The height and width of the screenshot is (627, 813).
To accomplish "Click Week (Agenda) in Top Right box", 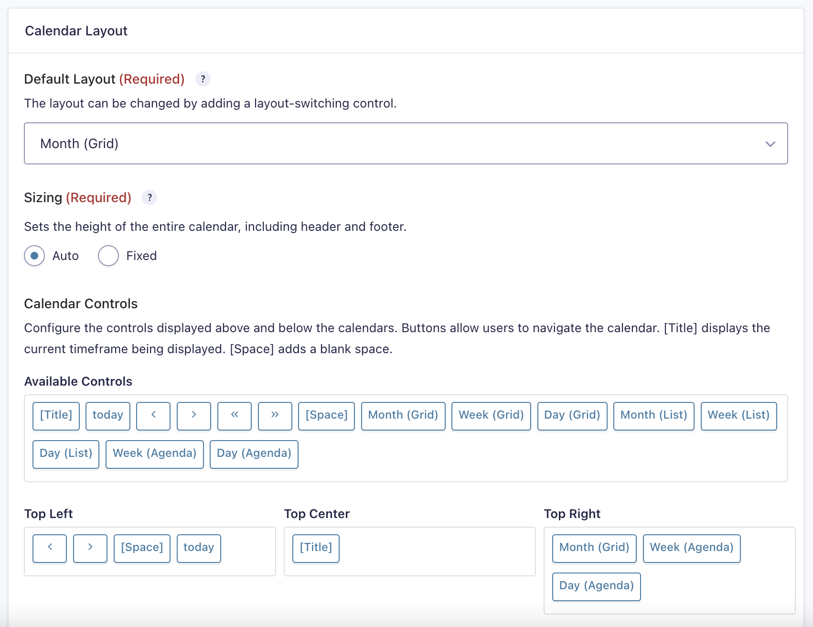I will (x=691, y=548).
